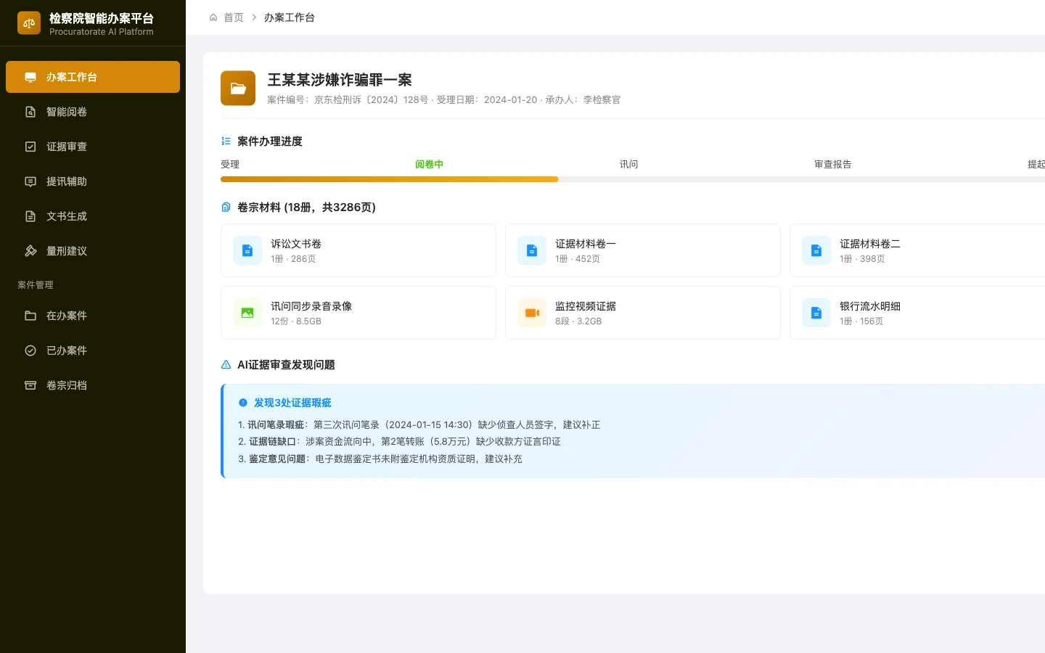The height and width of the screenshot is (653, 1045).
Task: Click the 办案工作台 breadcrumb text
Action: point(290,17)
